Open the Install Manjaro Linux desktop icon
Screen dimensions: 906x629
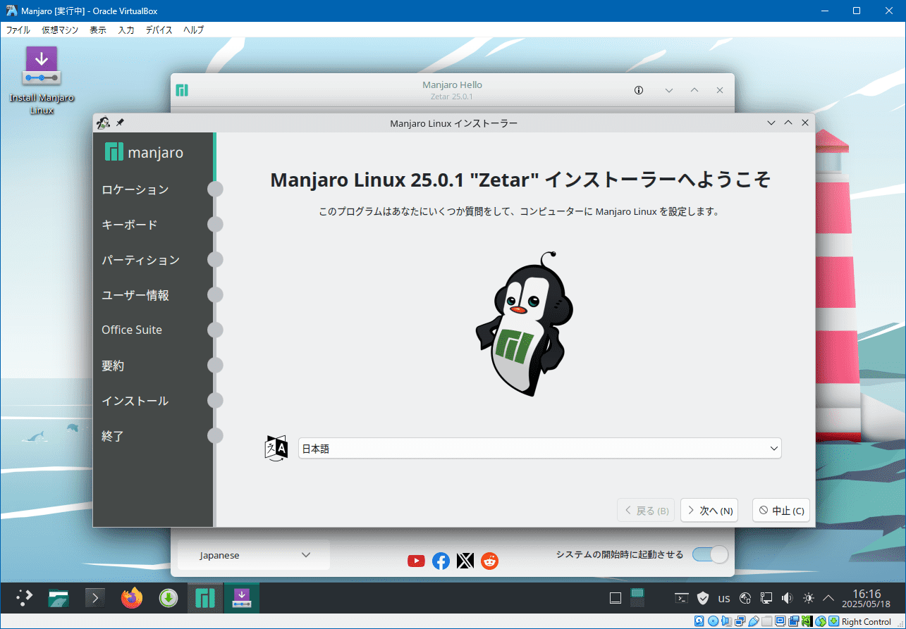[42, 80]
